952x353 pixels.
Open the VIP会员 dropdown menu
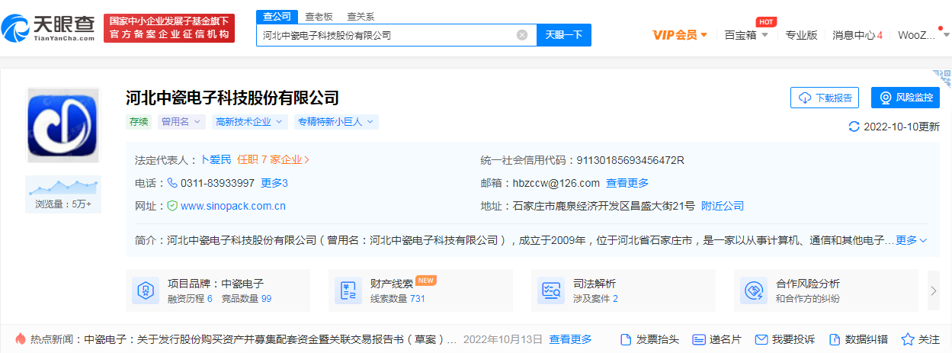681,35
